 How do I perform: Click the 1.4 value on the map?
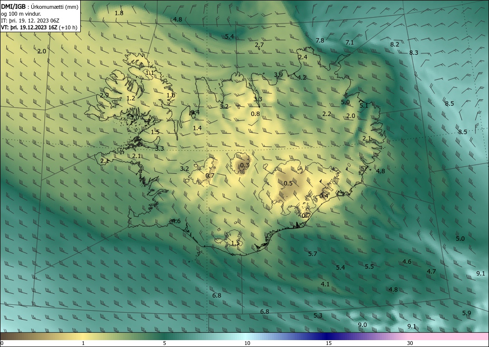click(197, 128)
